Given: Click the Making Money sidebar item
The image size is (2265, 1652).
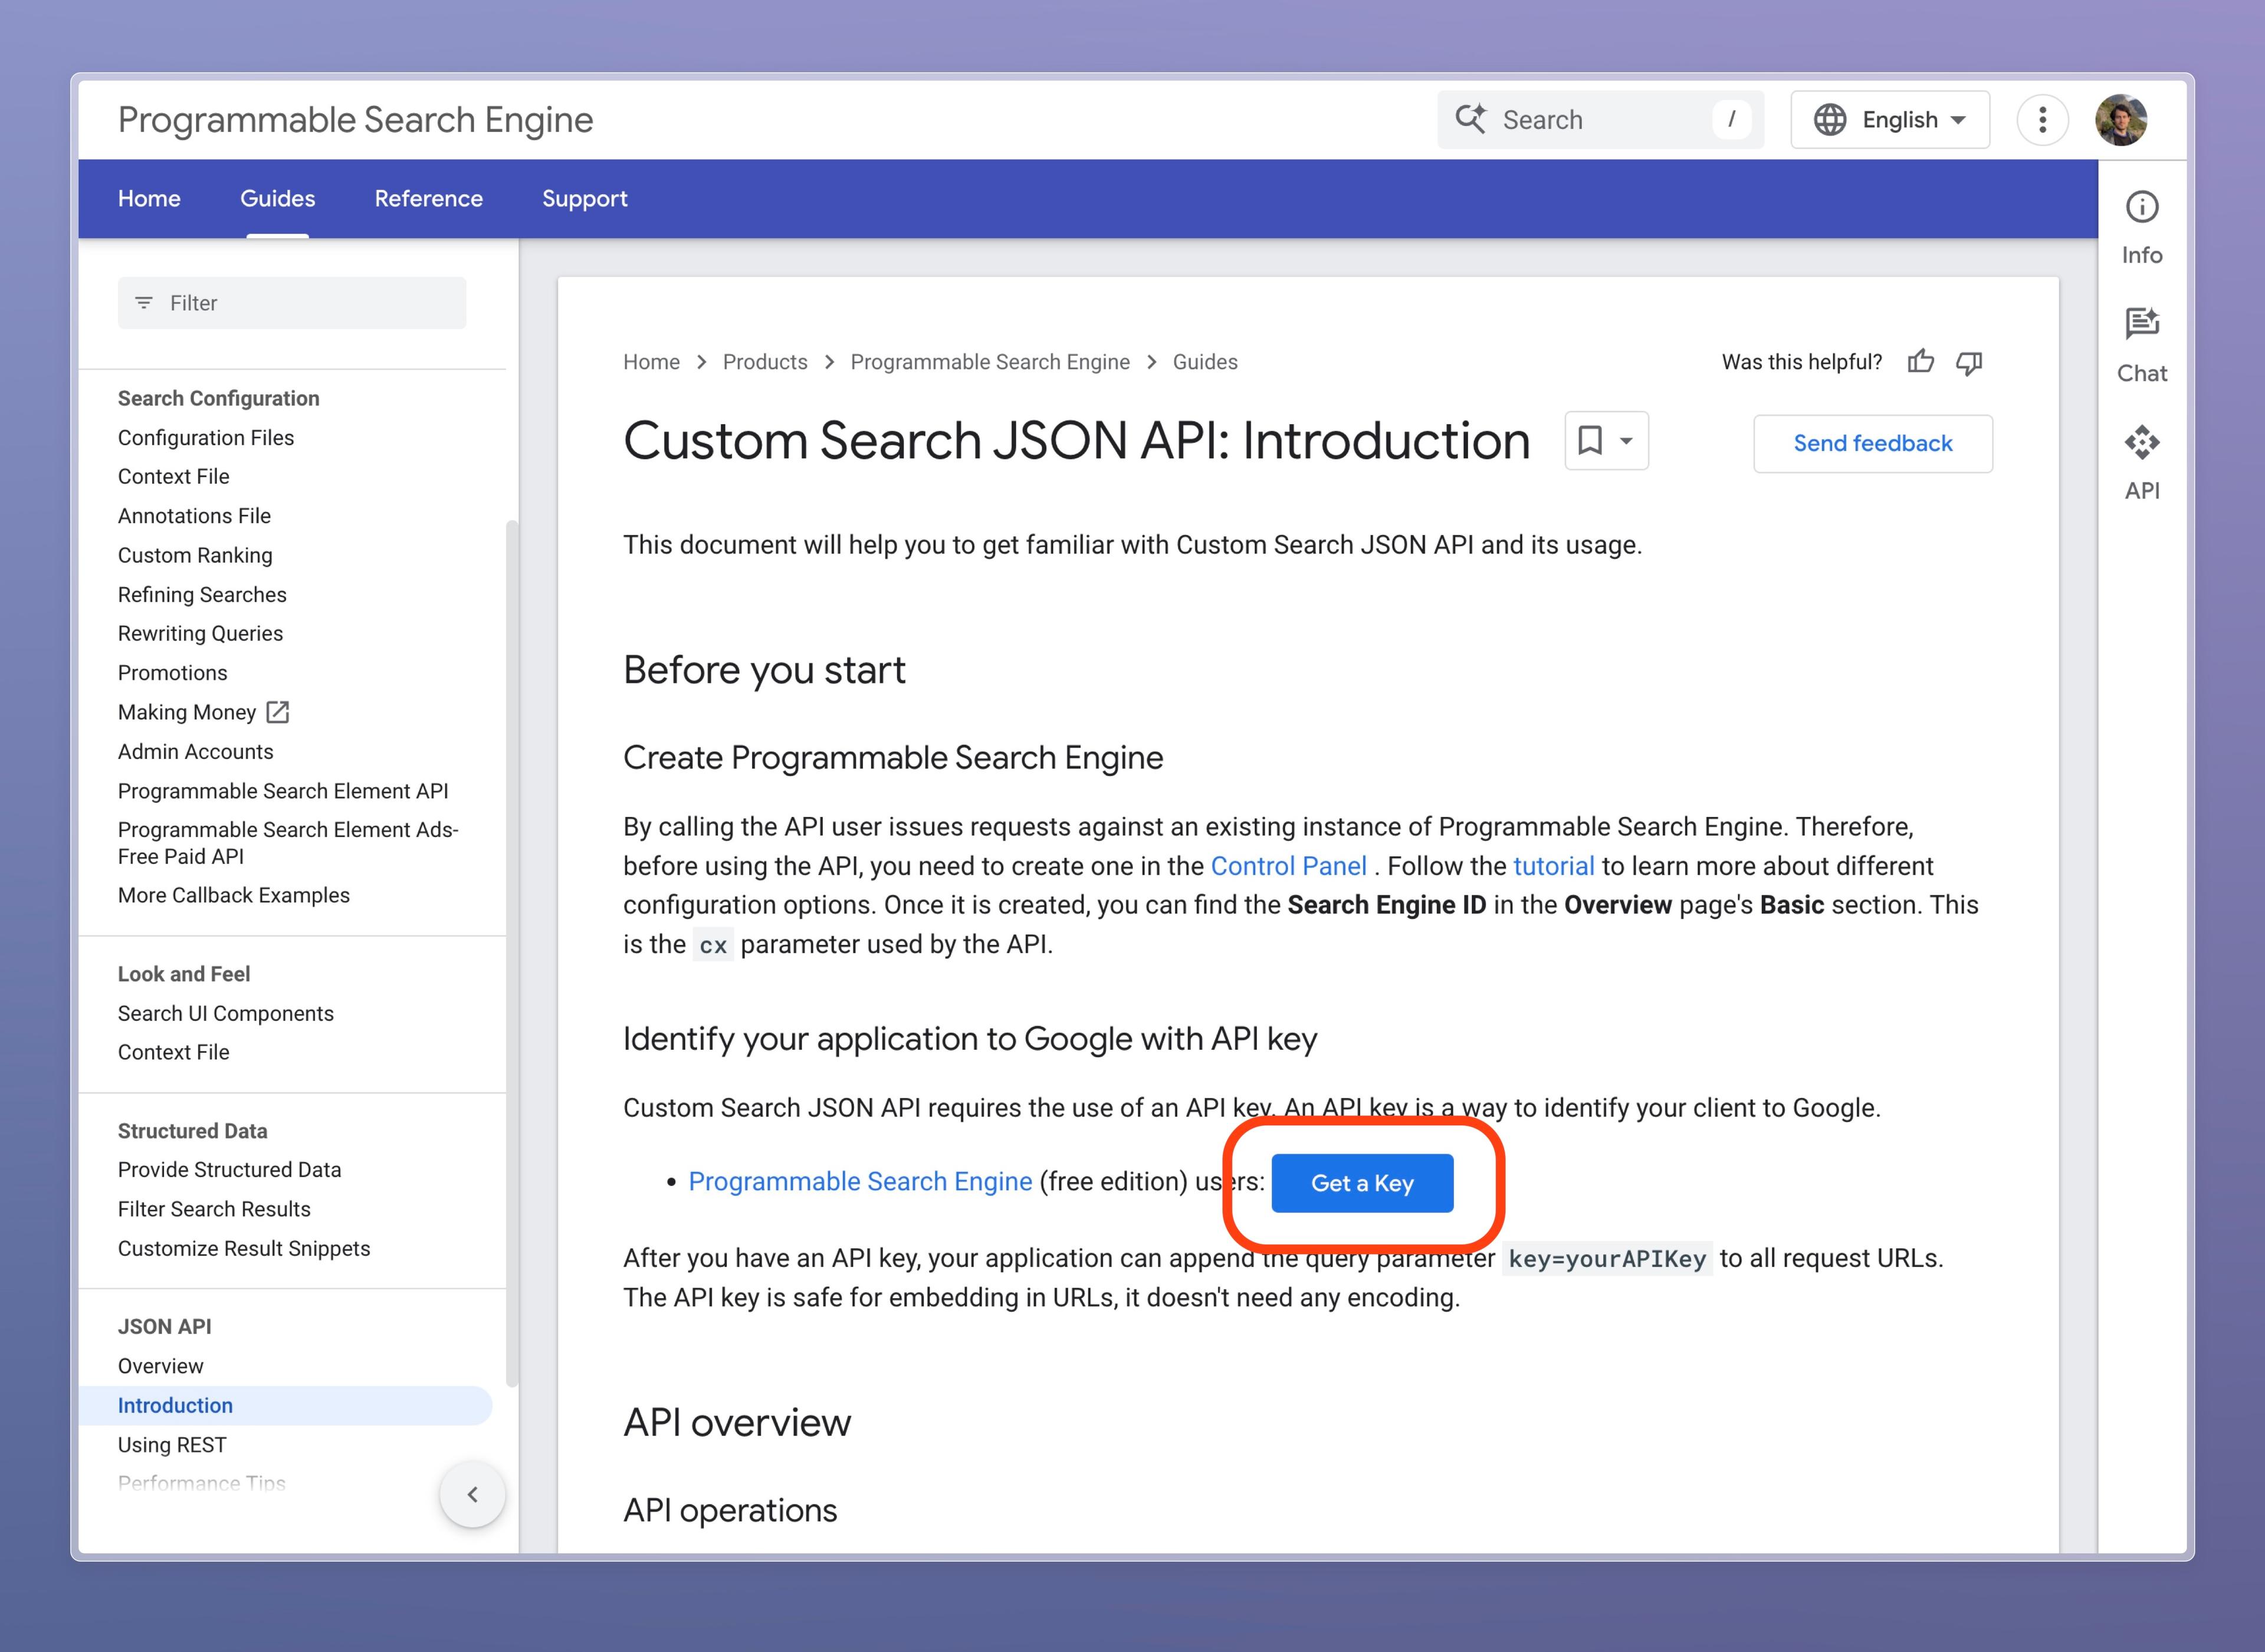Looking at the screenshot, I should [187, 712].
